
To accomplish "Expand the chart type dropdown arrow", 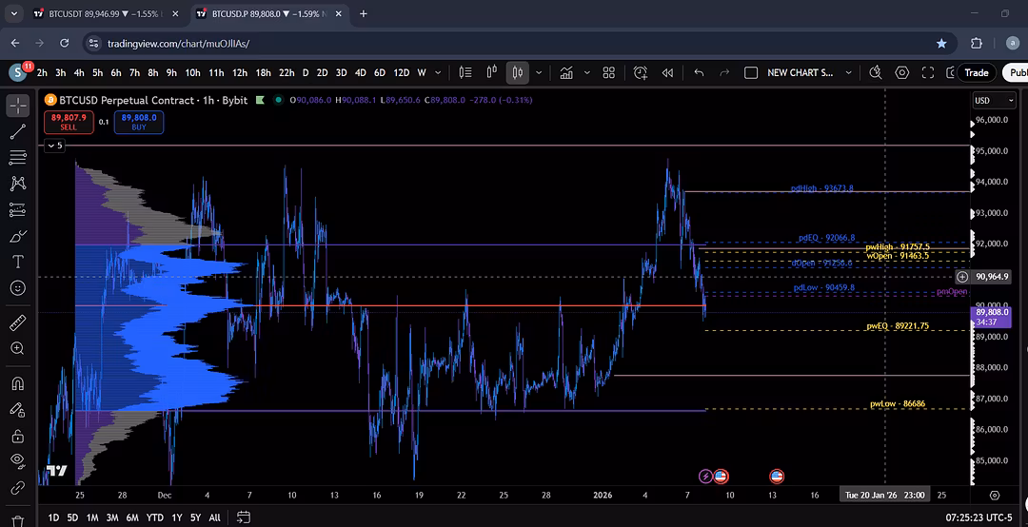I will [x=540, y=72].
